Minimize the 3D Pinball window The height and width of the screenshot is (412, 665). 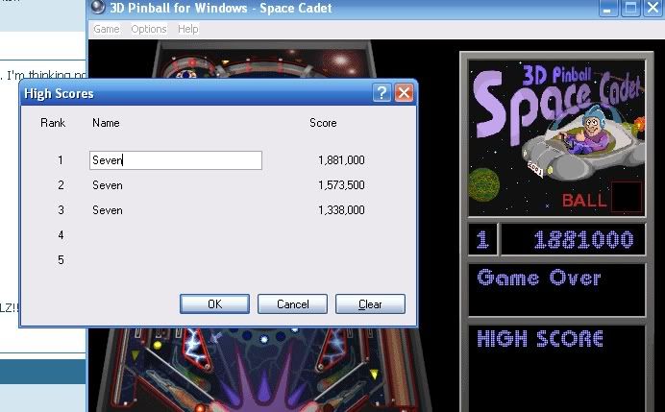608,8
